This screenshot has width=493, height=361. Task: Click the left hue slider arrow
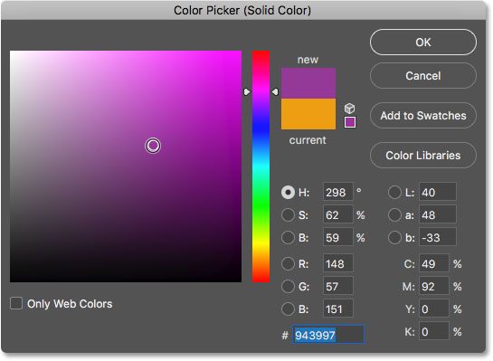(247, 91)
